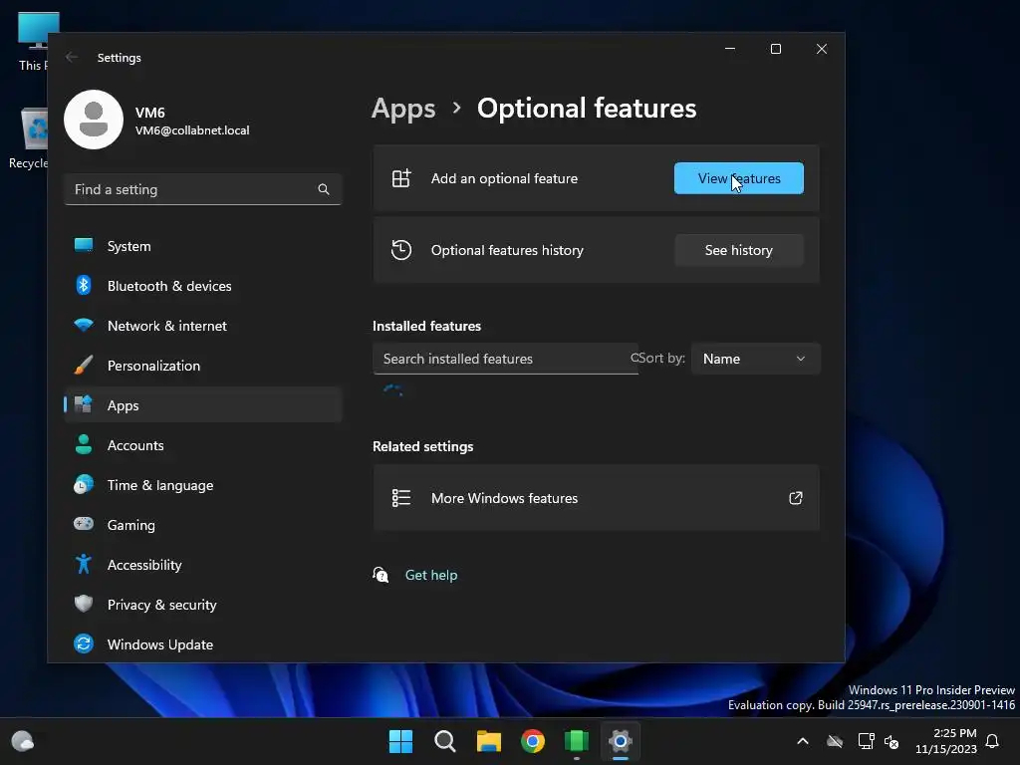Open See history for optional features
The height and width of the screenshot is (765, 1020).
738,250
